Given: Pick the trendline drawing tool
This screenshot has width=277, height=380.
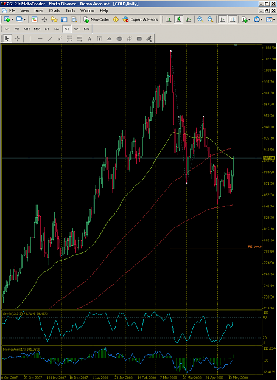Looking at the screenshot, I should [50, 39].
